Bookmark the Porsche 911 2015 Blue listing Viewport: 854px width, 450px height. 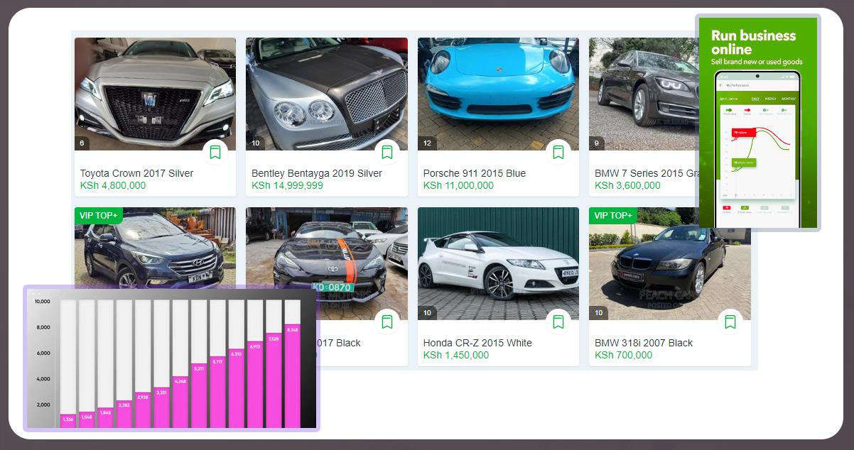558,152
